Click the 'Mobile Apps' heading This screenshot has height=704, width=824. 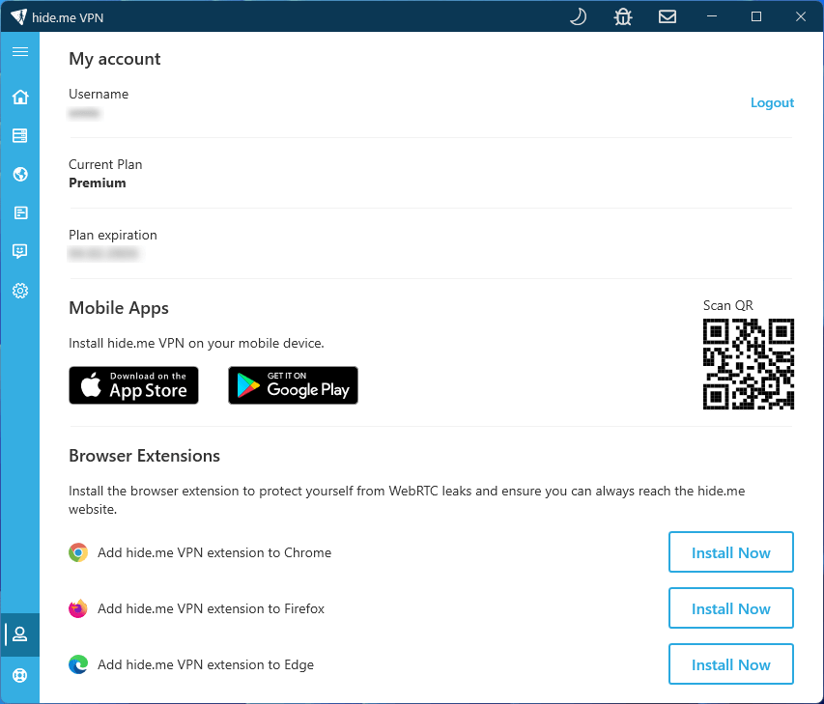pos(119,308)
